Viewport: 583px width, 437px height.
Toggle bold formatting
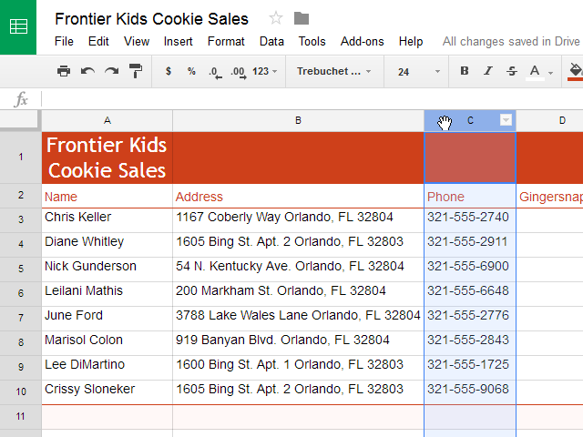tap(465, 71)
